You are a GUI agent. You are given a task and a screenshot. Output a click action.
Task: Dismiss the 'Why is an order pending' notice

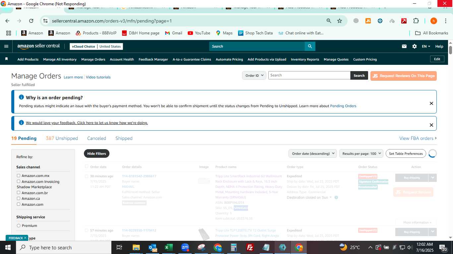point(431,104)
